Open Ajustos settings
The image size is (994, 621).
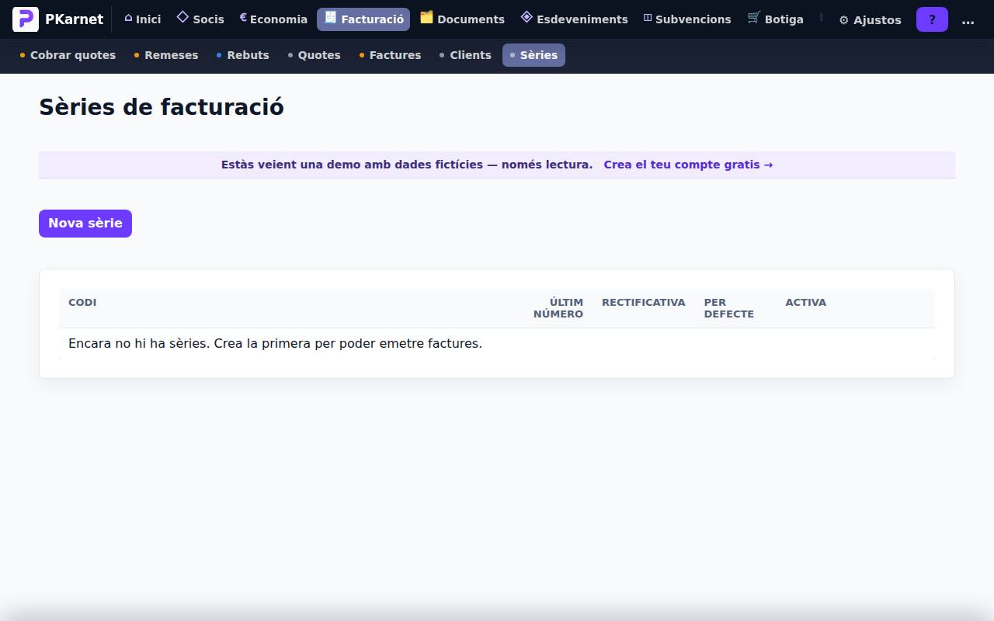coord(870,20)
